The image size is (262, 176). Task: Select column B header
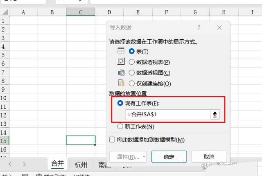point(52,12)
